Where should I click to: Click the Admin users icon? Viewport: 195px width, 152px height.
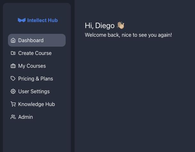[13, 117]
